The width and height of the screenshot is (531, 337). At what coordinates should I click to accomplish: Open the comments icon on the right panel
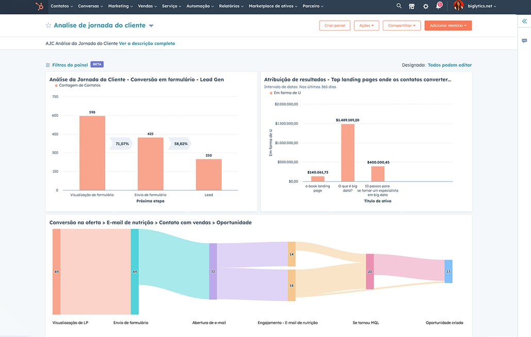pyautogui.click(x=524, y=39)
